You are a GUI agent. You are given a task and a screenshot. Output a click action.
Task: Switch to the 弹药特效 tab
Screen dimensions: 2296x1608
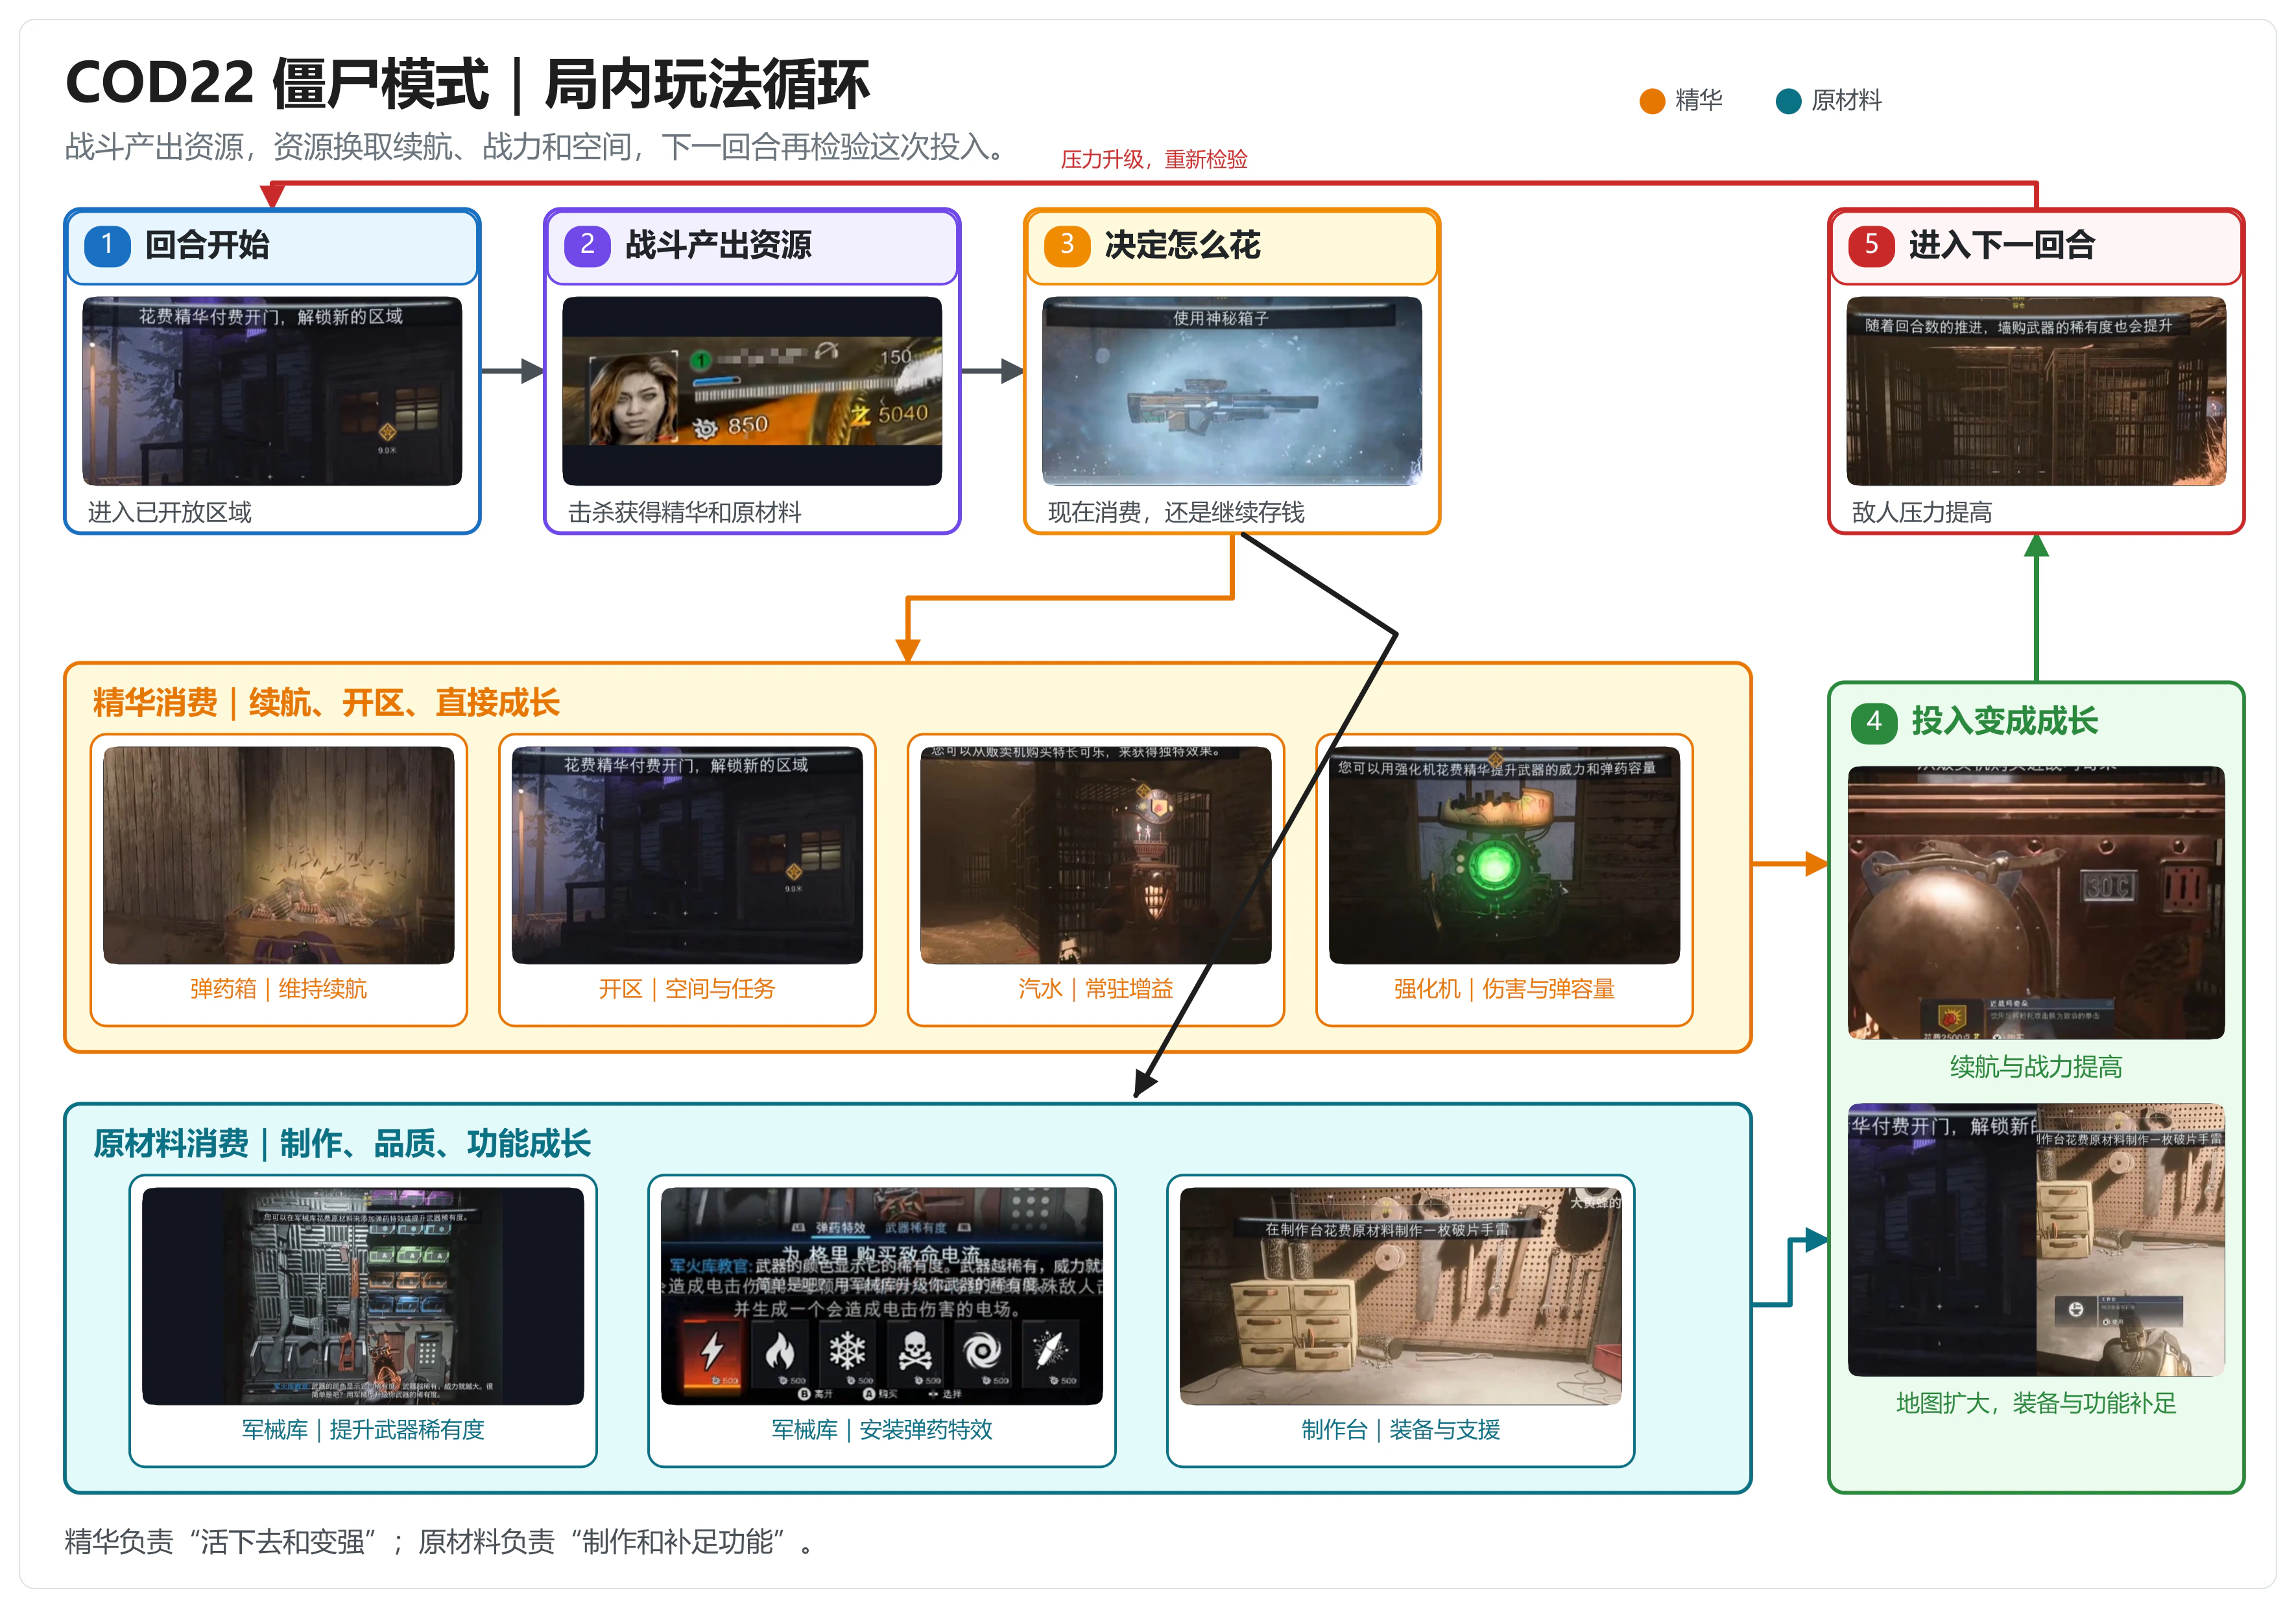(x=840, y=1227)
